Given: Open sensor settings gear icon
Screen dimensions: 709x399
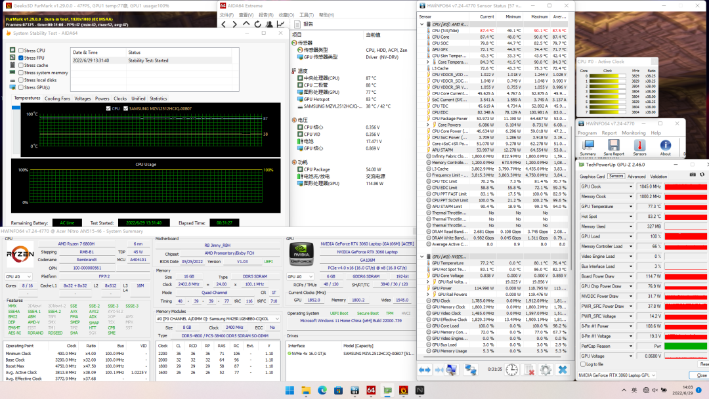Looking at the screenshot, I should coord(545,370).
